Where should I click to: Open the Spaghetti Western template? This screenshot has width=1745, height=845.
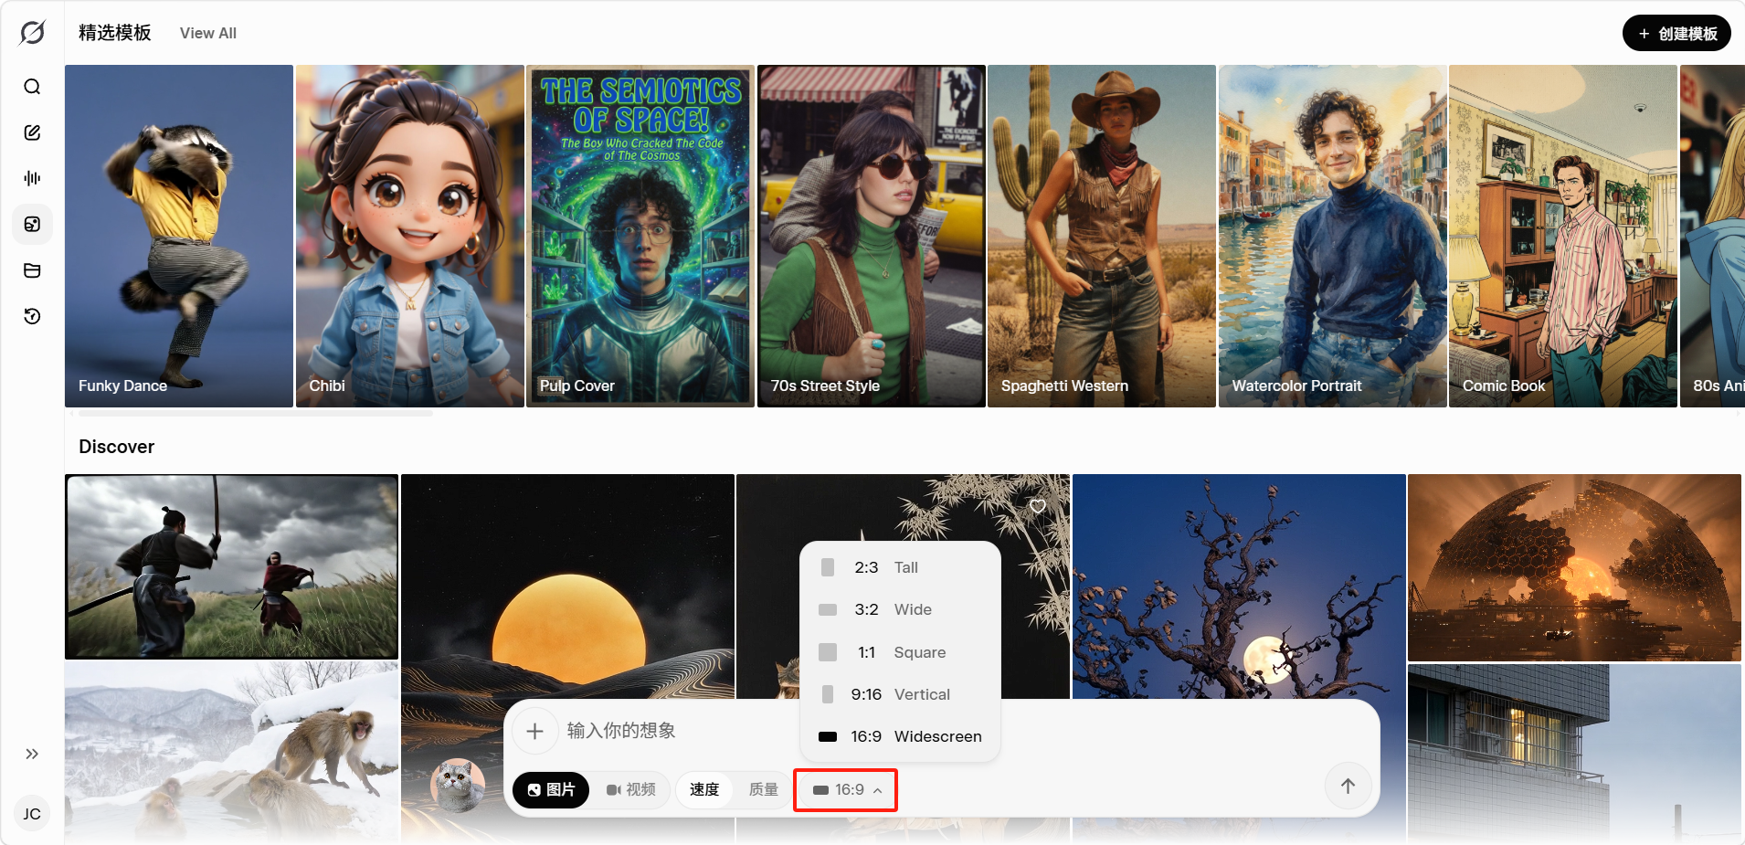tap(1102, 236)
